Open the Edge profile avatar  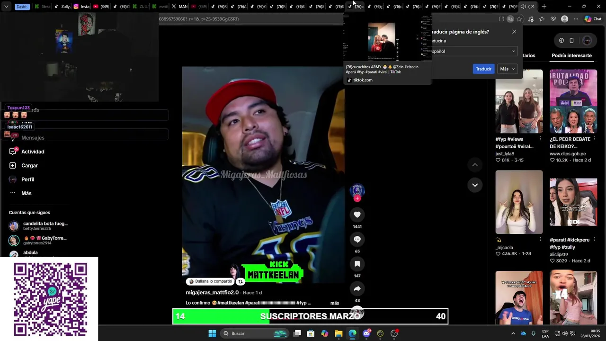point(564,19)
